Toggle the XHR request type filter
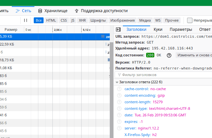The width and height of the screenshot is (212, 138). (x=83, y=20)
